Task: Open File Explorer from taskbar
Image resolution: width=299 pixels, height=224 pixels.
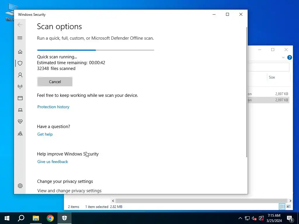Action: 36,218
